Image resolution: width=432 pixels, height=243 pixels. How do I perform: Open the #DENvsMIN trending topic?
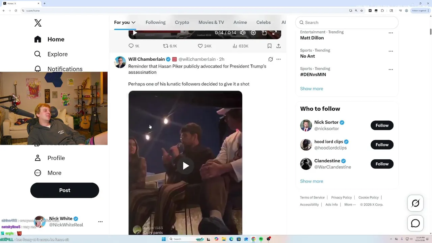tap(313, 74)
